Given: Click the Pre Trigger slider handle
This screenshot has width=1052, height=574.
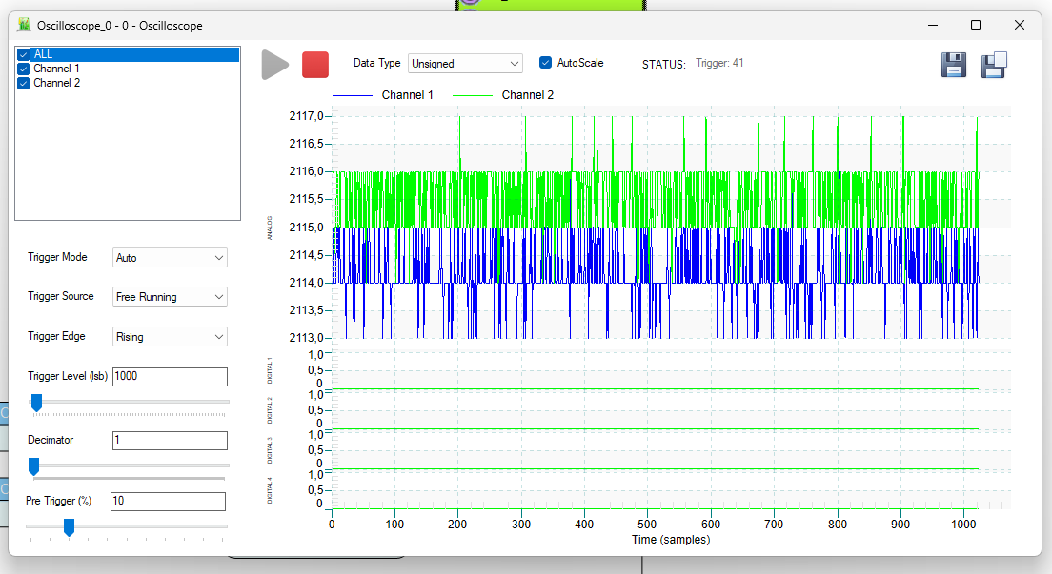Looking at the screenshot, I should [69, 527].
